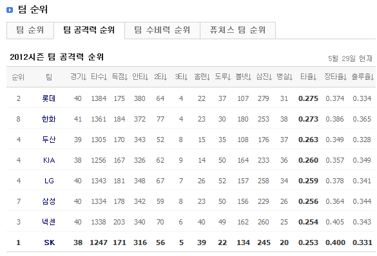Screen dimensions: 377x256
Task: Open the LG team link
Action: coord(49,181)
